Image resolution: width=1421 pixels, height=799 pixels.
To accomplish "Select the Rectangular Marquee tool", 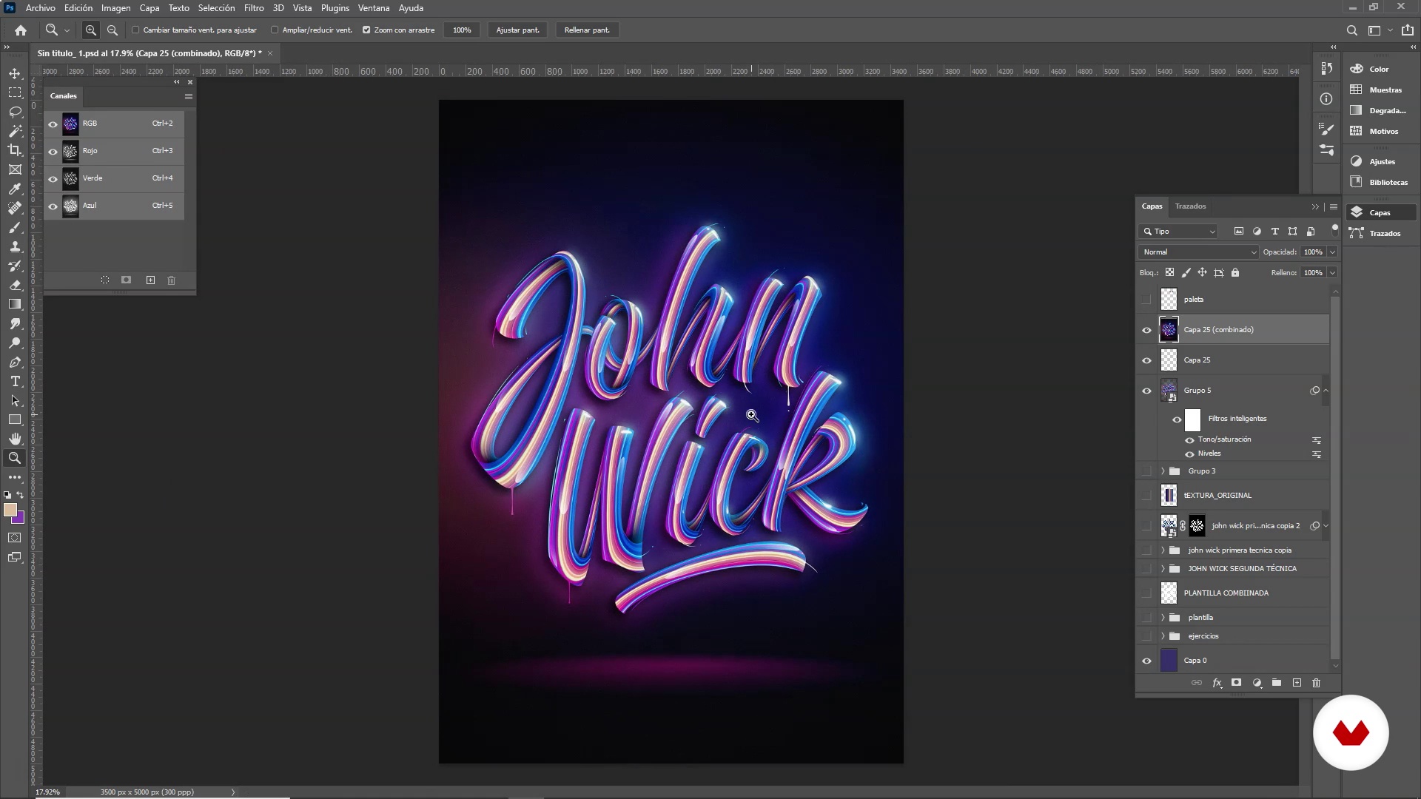I will click(x=15, y=92).
